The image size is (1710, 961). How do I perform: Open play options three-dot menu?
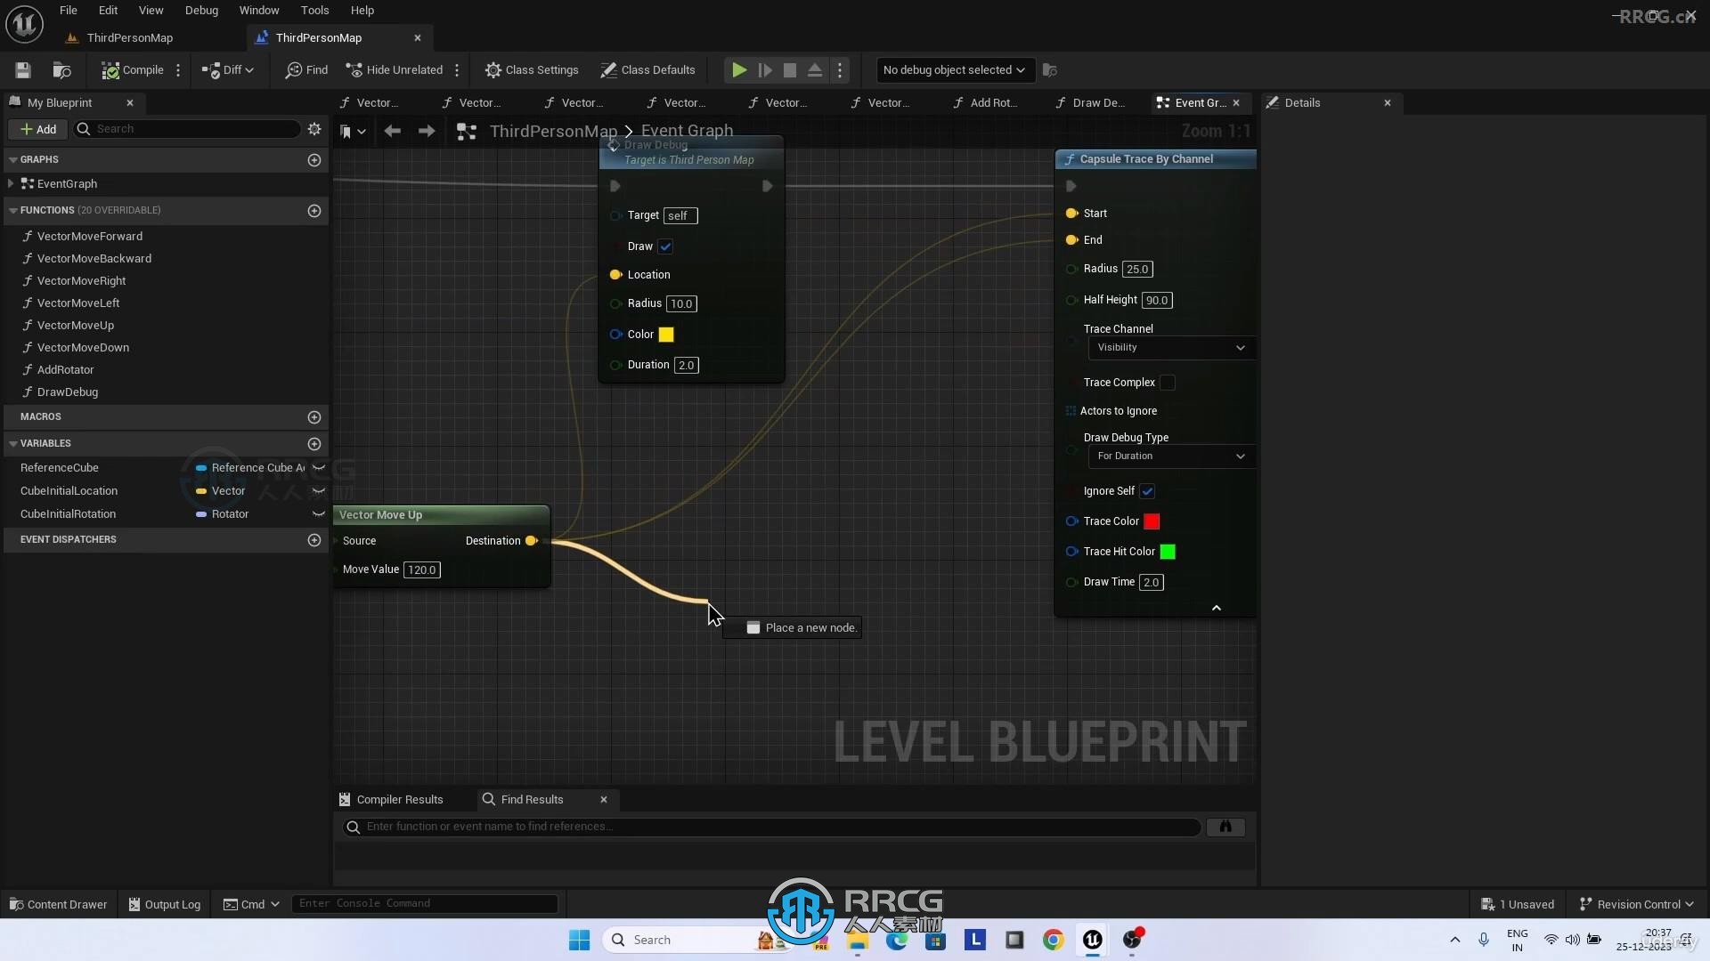click(x=840, y=70)
